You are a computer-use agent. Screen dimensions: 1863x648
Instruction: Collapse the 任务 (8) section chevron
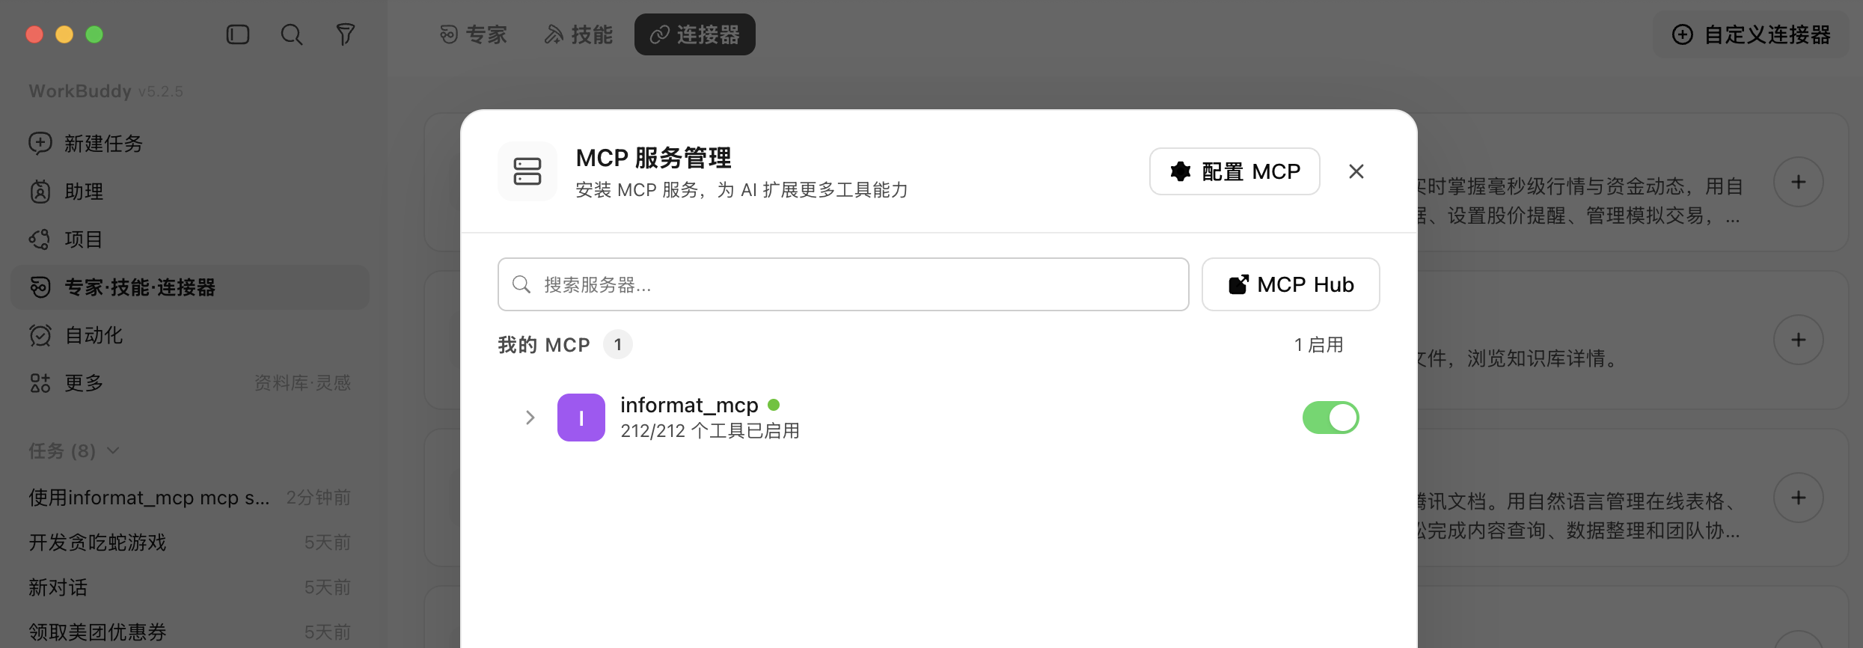click(x=113, y=450)
